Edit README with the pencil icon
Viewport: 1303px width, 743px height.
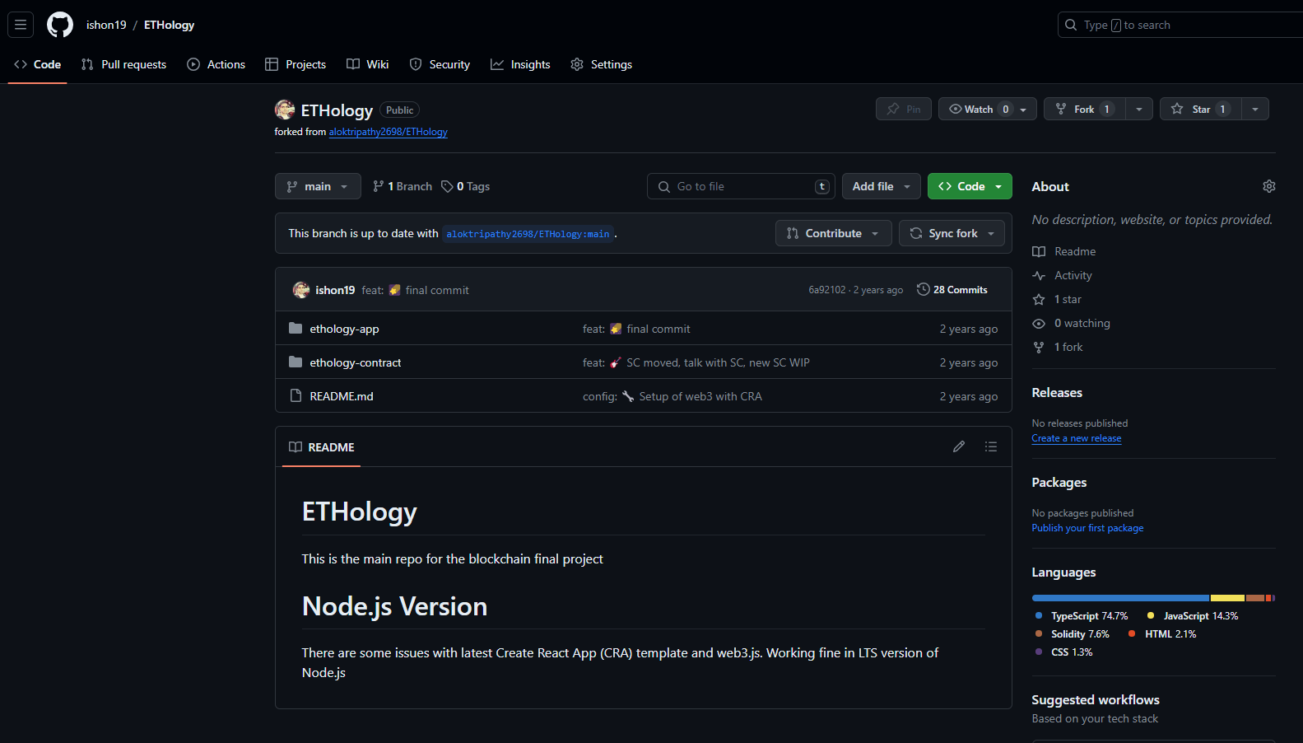coord(959,446)
